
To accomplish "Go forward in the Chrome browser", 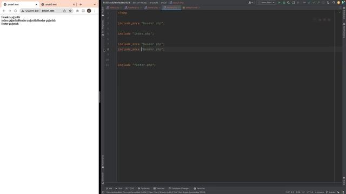I will pyautogui.click(x=10, y=11).
